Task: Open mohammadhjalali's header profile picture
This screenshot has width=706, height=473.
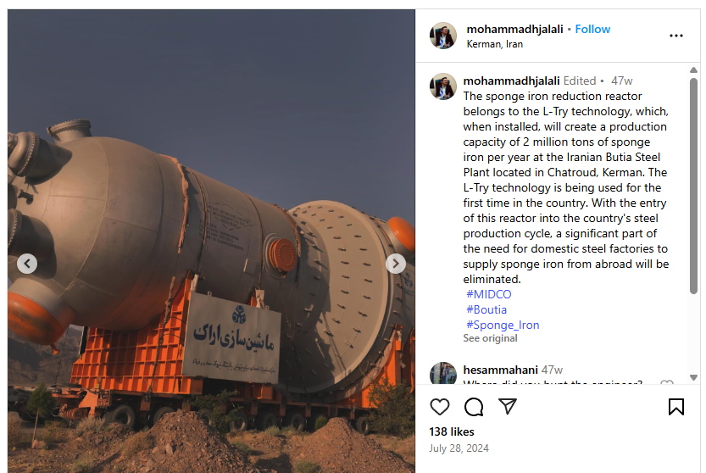Action: tap(443, 36)
